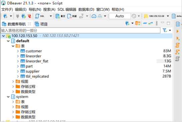Open the 数据库(D) menu
Image resolution: width=182 pixels, height=122 pixels.
[86, 9]
